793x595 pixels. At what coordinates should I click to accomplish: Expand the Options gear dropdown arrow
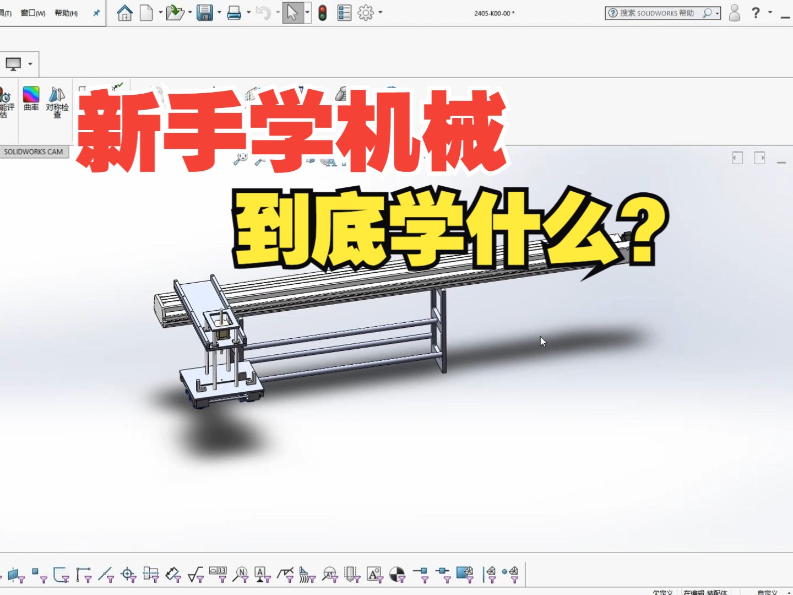point(380,13)
